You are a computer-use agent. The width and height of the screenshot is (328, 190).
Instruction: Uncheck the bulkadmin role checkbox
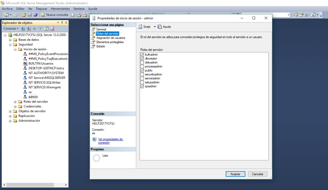pyautogui.click(x=142, y=55)
